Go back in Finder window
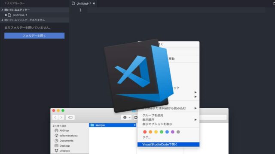The image size is (275, 154). tap(55, 117)
